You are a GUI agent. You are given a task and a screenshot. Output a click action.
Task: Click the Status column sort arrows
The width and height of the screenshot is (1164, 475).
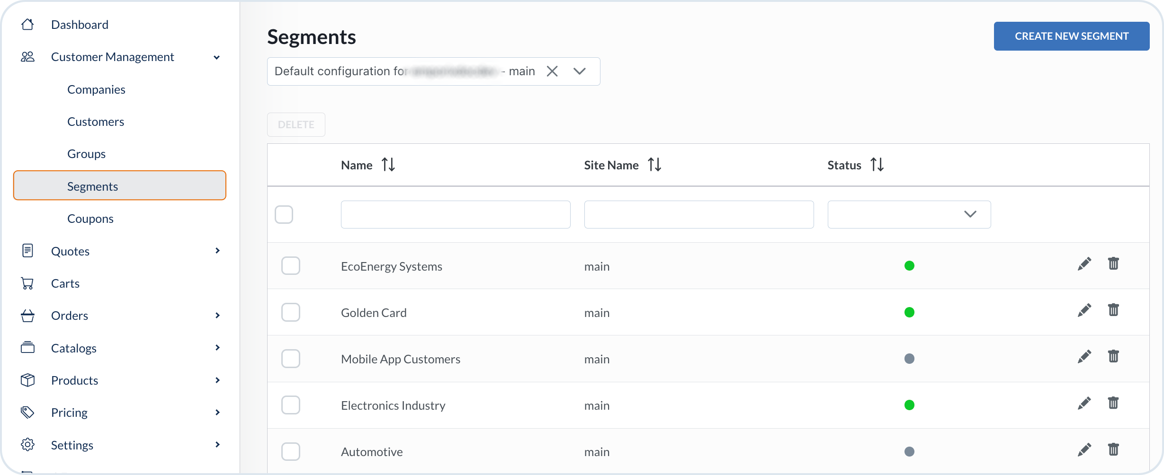(877, 165)
